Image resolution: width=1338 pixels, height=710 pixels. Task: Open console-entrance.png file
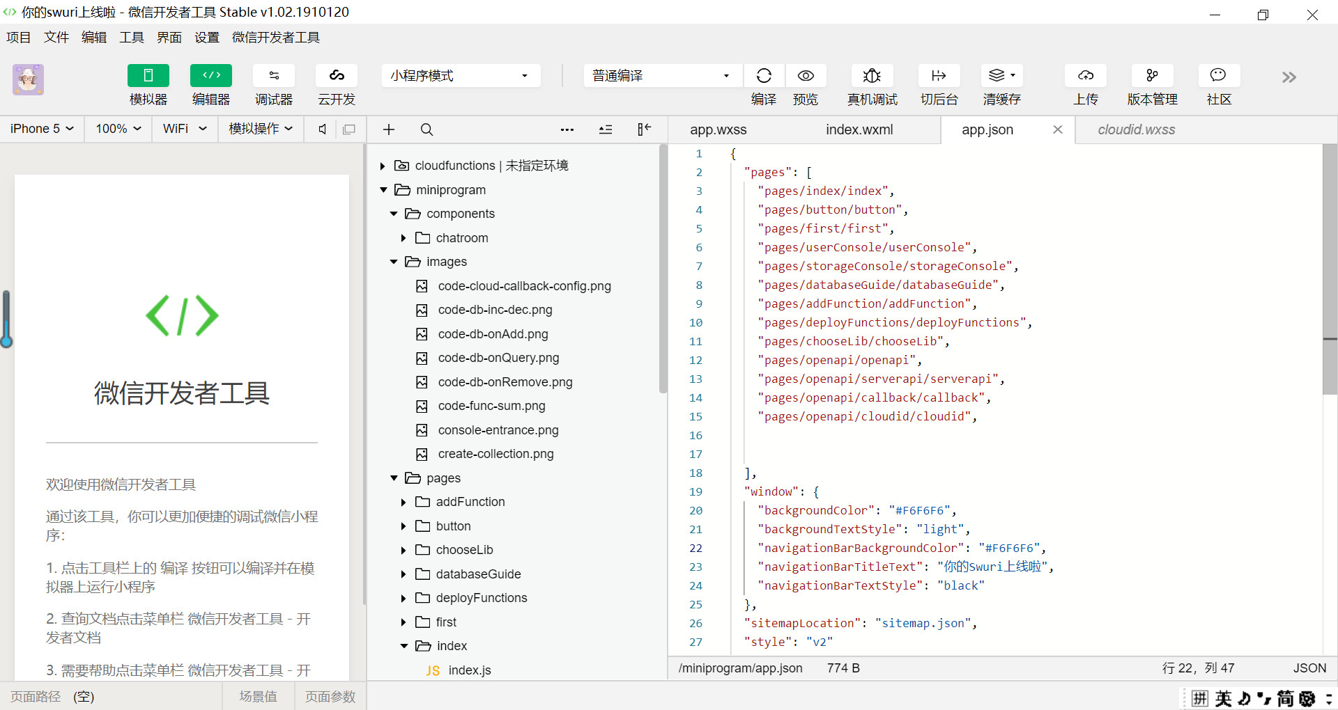[498, 430]
